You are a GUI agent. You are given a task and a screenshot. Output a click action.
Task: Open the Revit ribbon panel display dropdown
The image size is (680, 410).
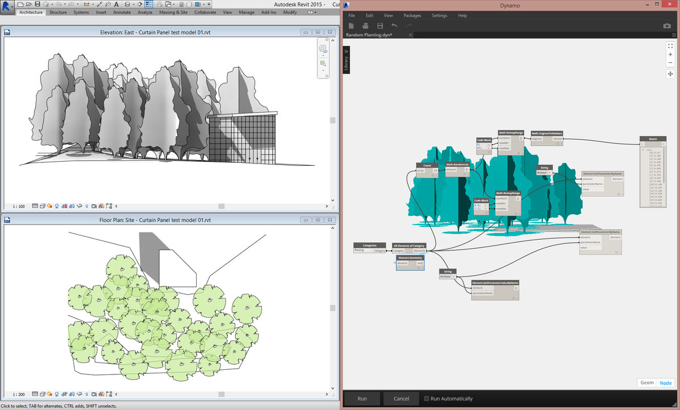[311, 12]
